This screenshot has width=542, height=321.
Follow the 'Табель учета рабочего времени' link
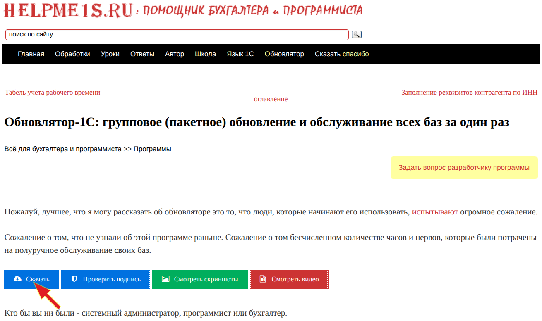click(x=53, y=93)
